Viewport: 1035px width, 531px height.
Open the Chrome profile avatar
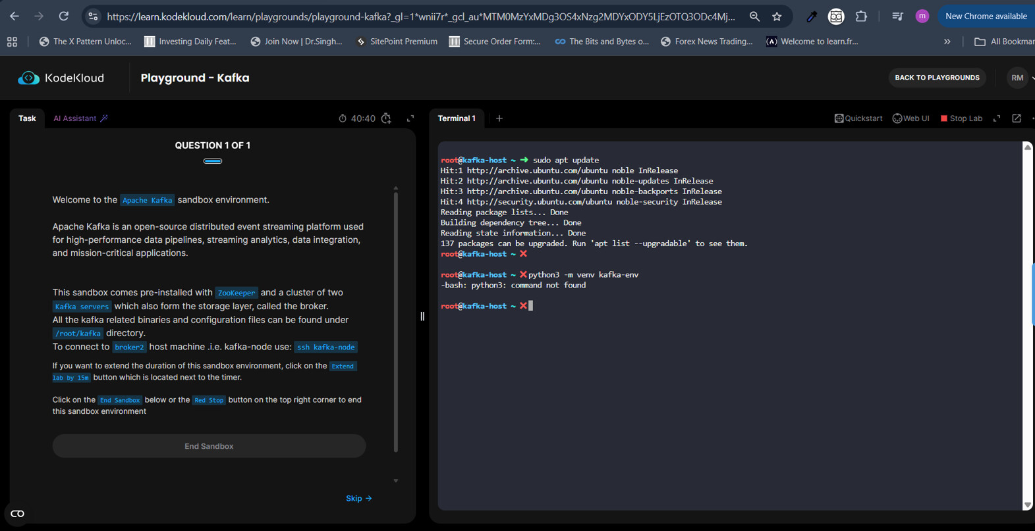pyautogui.click(x=922, y=16)
